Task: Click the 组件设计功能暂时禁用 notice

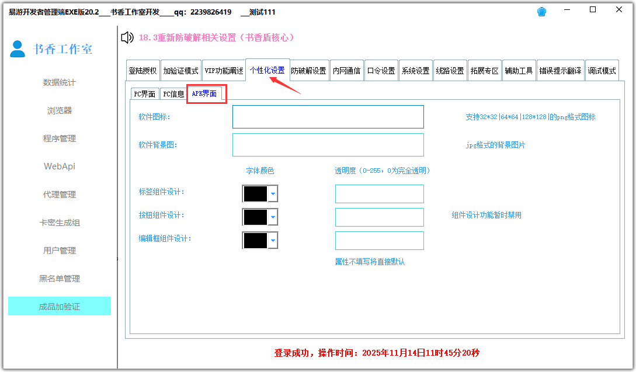Action: click(486, 214)
